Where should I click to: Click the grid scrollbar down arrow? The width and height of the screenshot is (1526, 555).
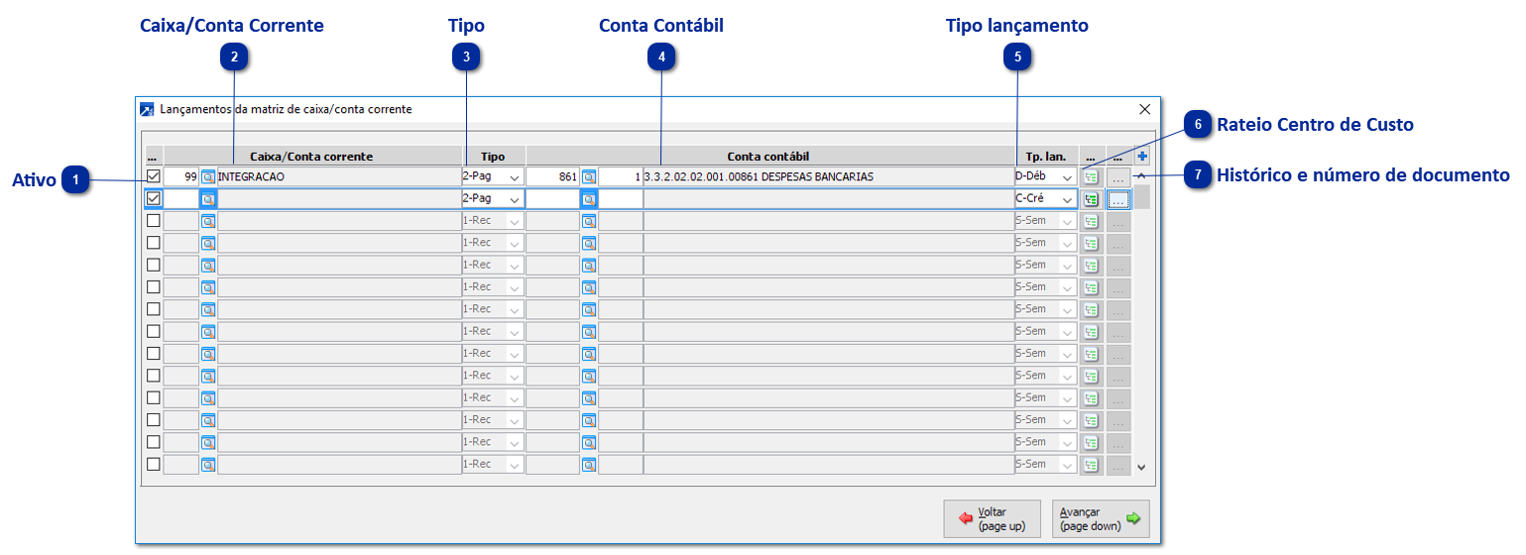[x=1141, y=466]
